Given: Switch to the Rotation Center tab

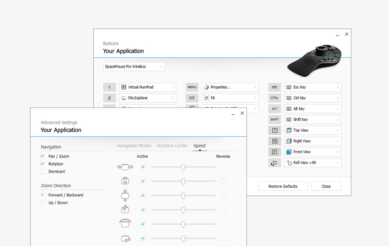Looking at the screenshot, I should 172,146.
